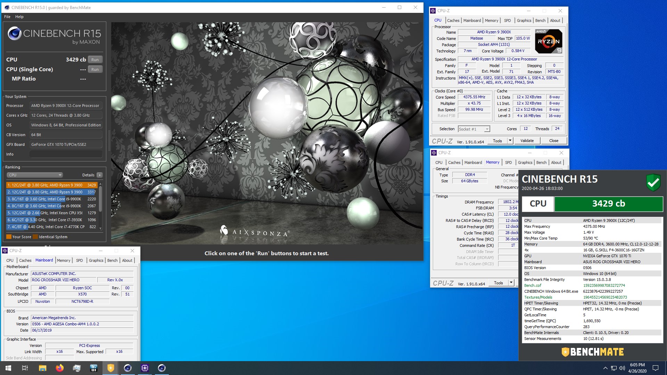The width and height of the screenshot is (667, 375).
Task: Click Tools button in Memory CPU-Z window
Action: click(x=499, y=283)
